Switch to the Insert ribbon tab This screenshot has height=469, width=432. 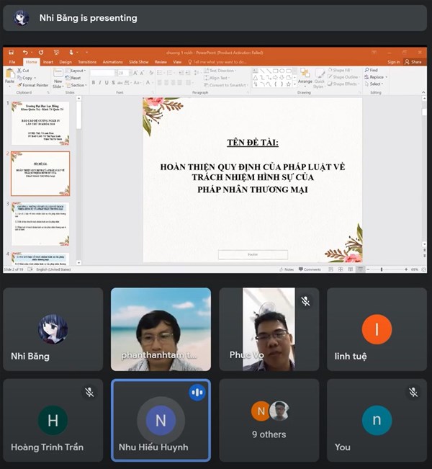click(x=48, y=62)
